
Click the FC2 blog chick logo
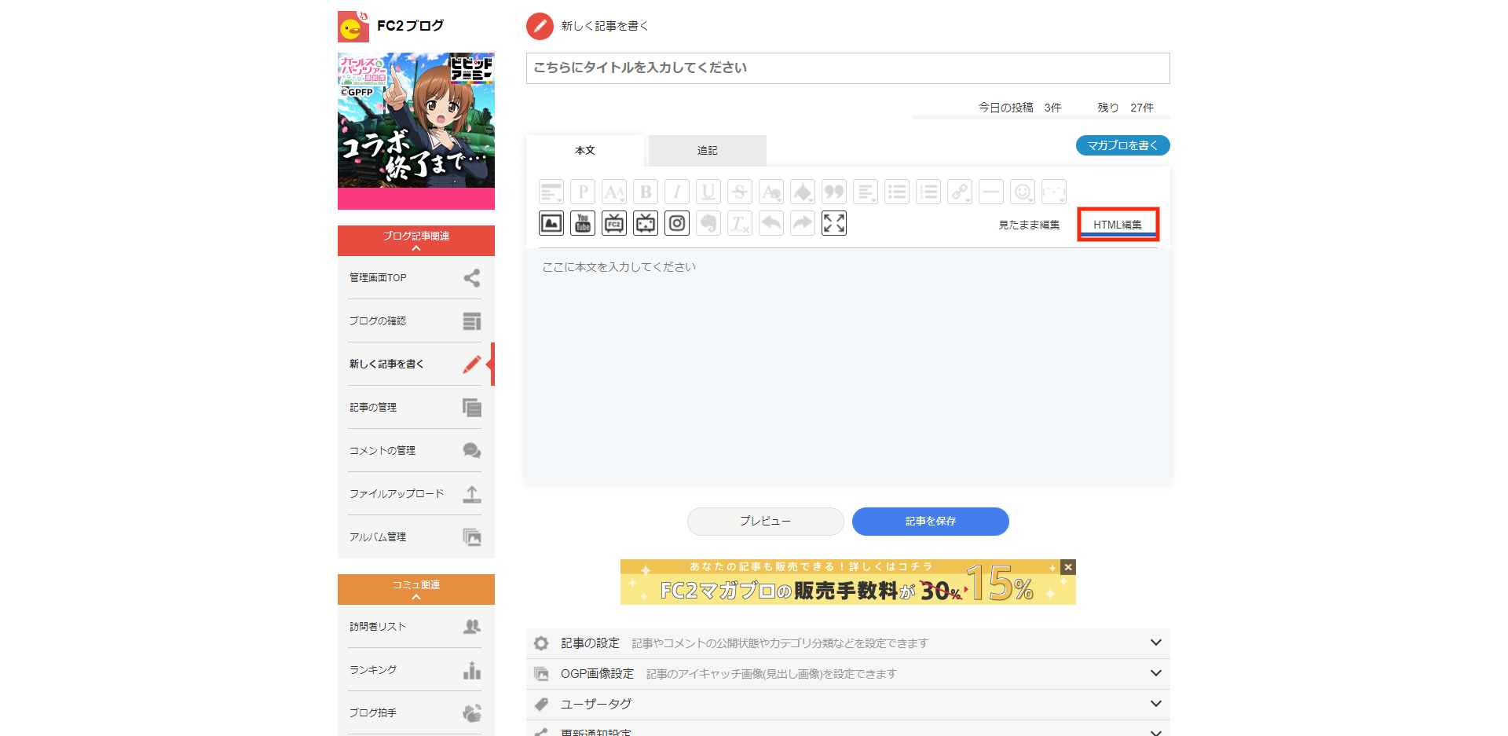point(353,26)
